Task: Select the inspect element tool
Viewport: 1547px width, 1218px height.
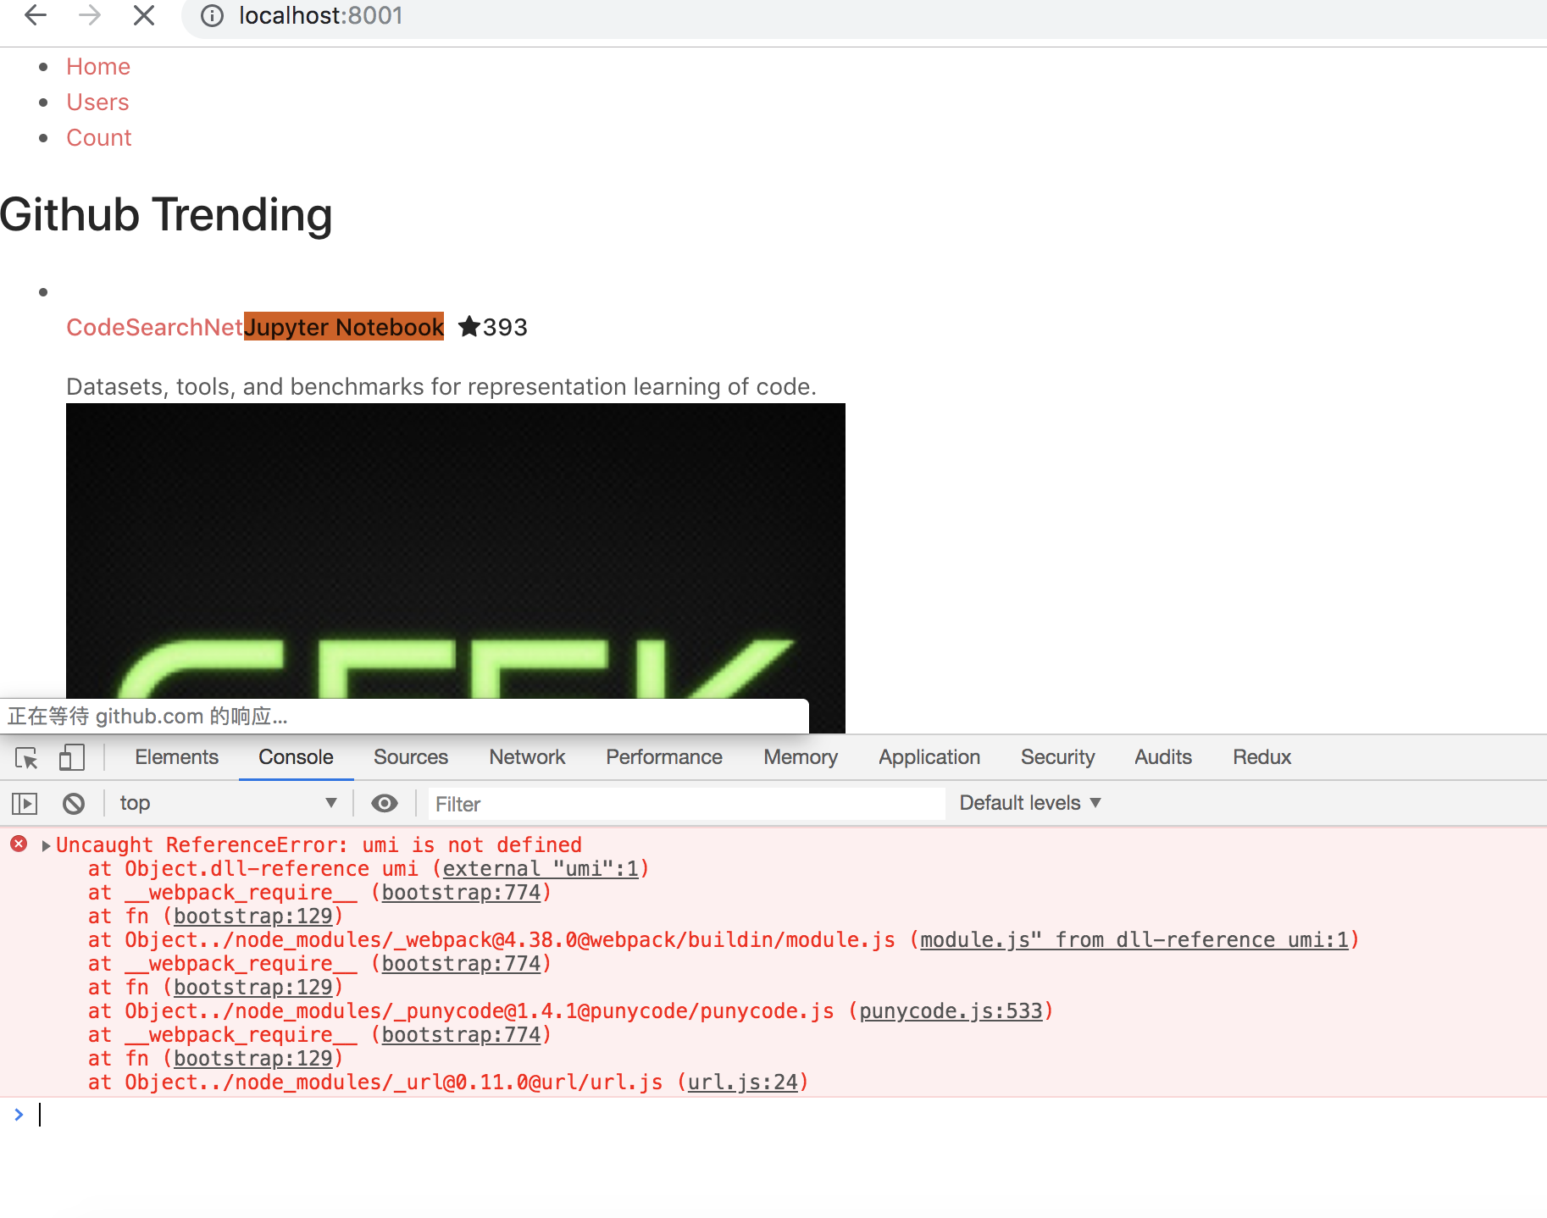Action: point(25,758)
